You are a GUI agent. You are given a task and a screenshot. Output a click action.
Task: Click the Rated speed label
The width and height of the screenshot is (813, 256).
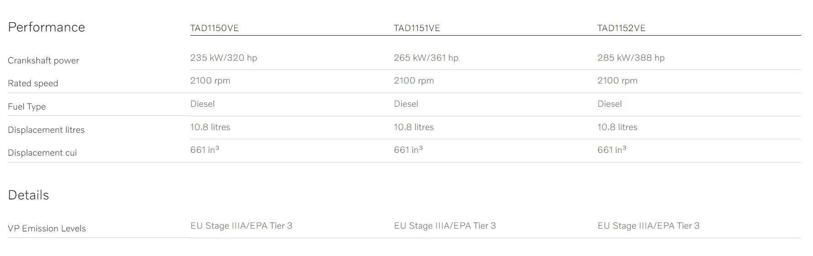click(x=33, y=84)
